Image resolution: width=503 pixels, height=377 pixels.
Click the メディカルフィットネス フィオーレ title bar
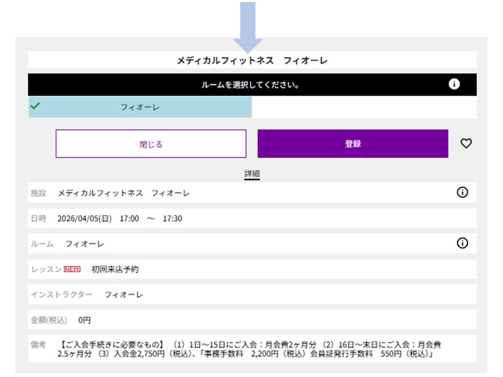point(252,61)
